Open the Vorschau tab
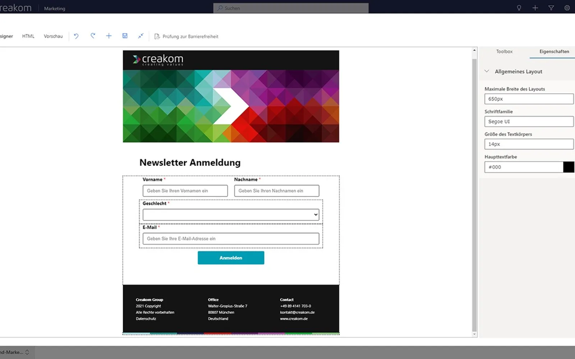The image size is (575, 359). pyautogui.click(x=53, y=36)
